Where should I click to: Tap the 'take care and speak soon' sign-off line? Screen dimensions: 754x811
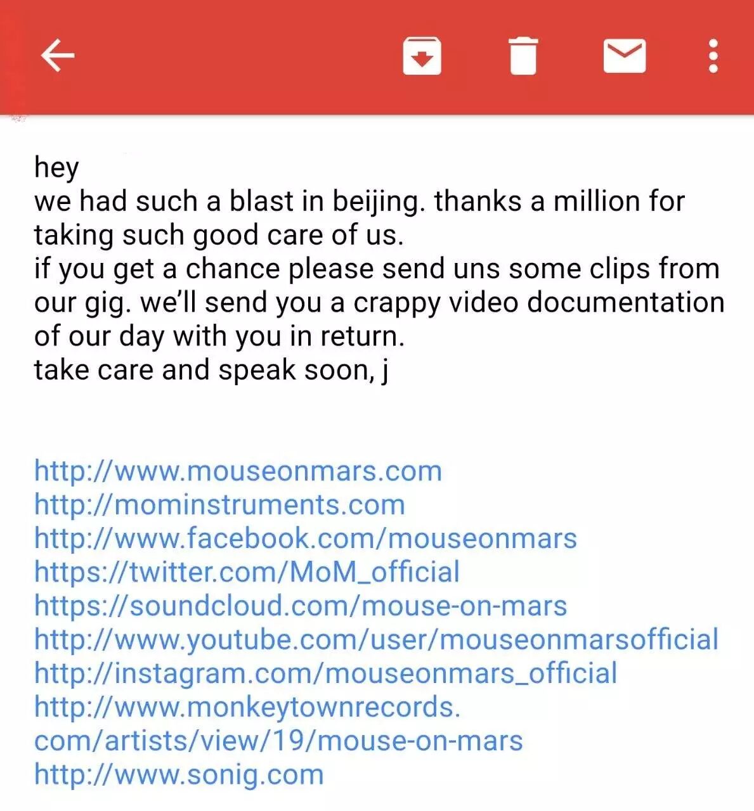[x=211, y=370]
